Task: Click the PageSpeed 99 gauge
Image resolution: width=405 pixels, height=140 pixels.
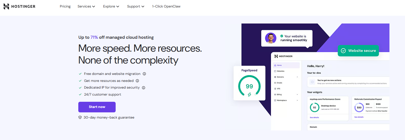Action: coord(249,87)
